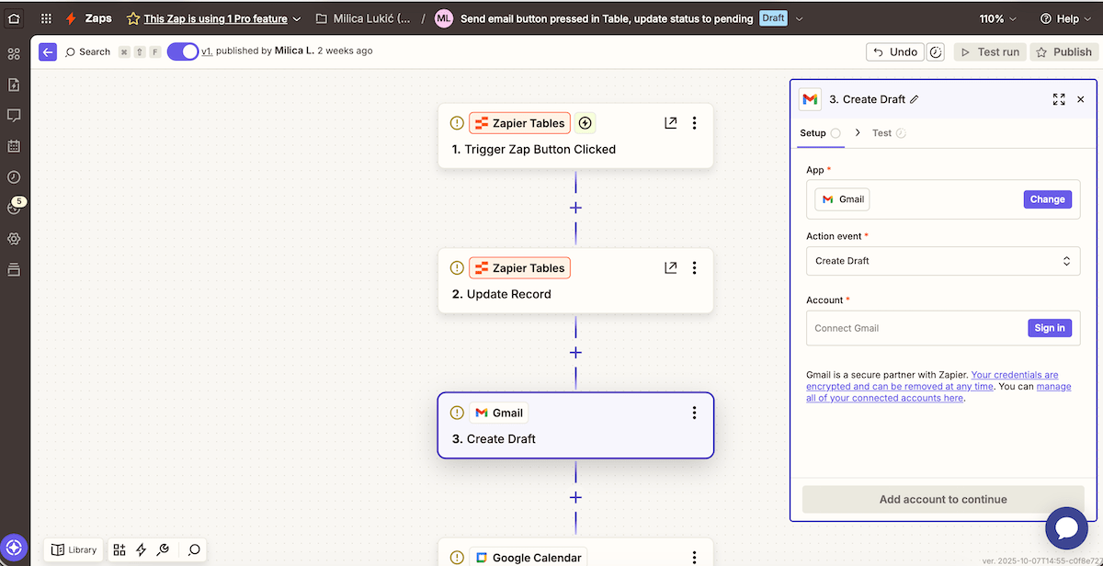1103x566 pixels.
Task: Open the settings gear in the left sidebar
Action: 13,239
